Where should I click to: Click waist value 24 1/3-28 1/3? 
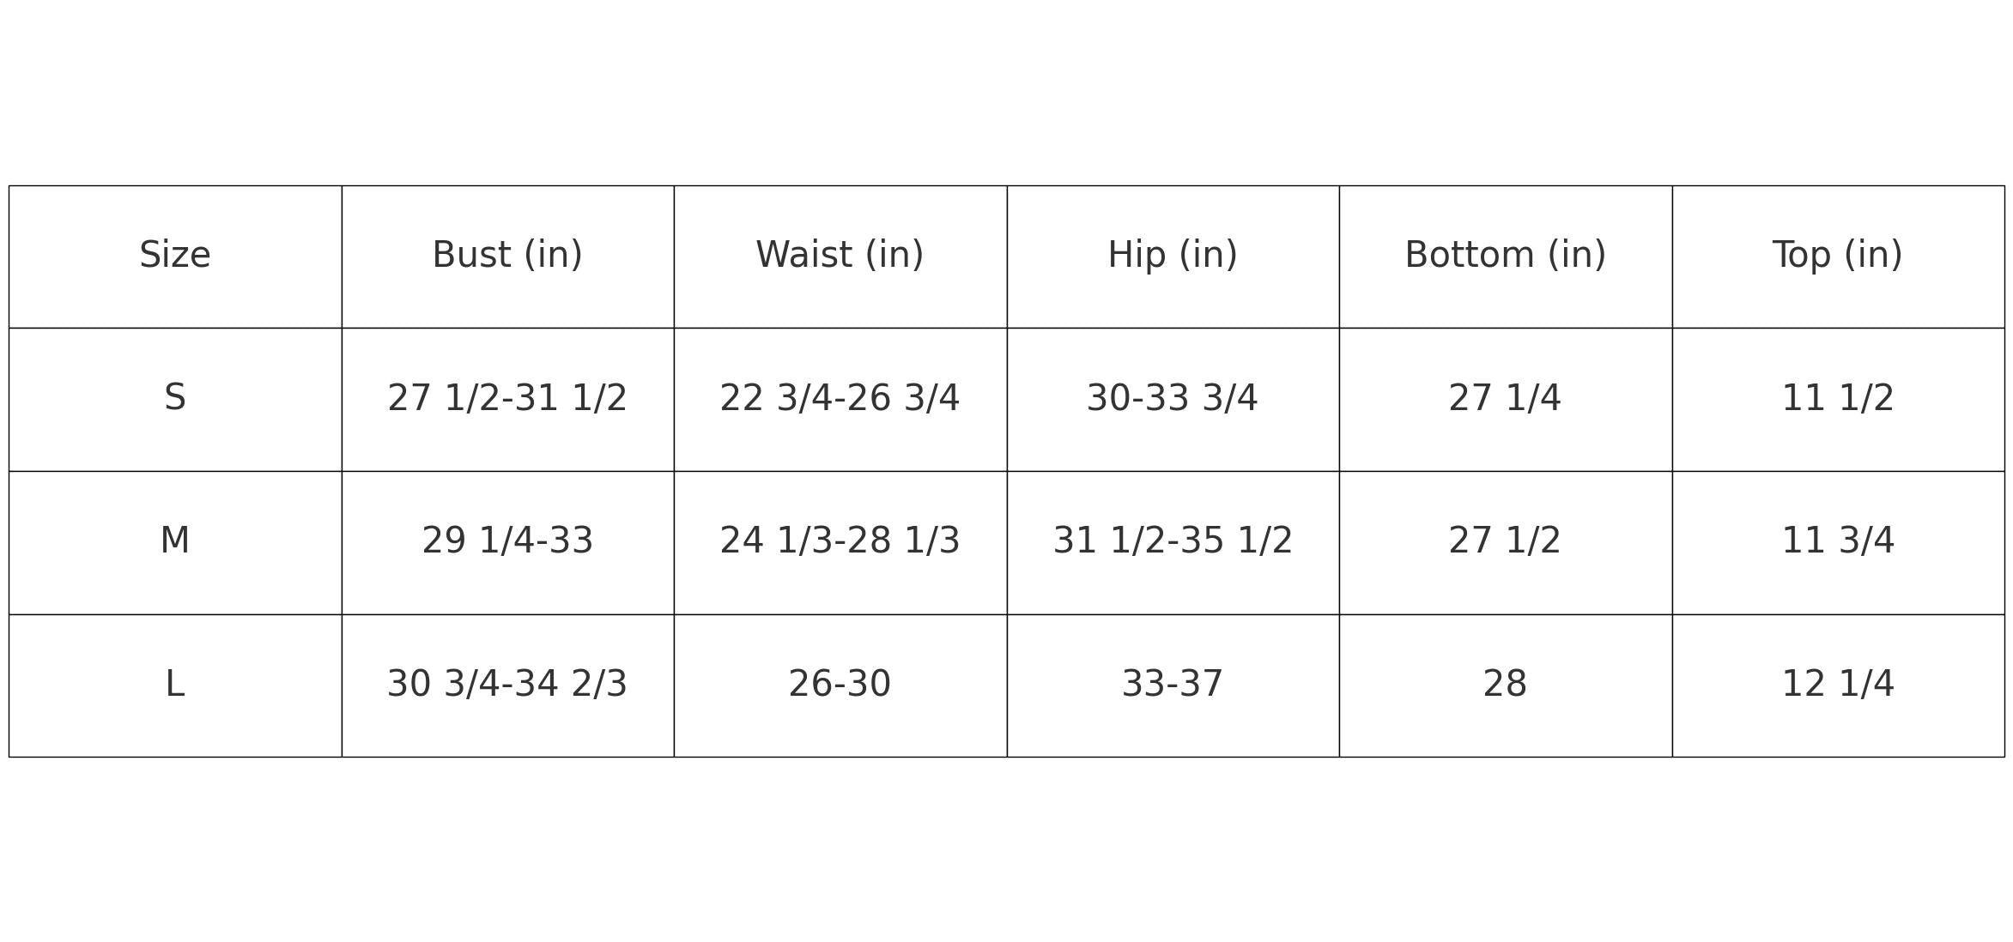point(840,541)
